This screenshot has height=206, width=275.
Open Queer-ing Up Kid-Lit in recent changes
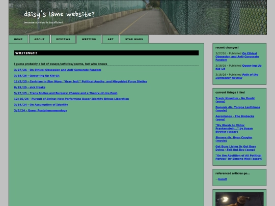(238, 67)
